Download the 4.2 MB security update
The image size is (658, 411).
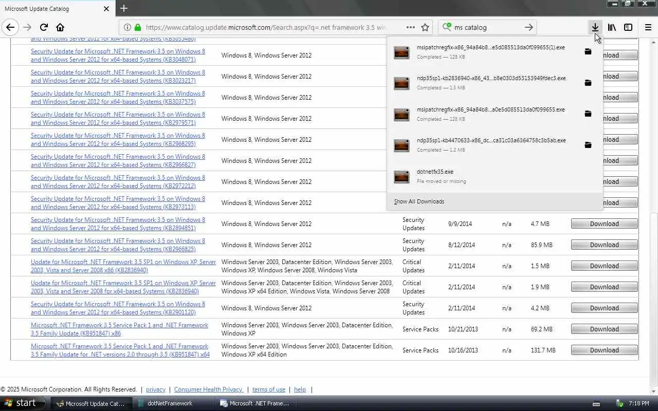click(604, 308)
